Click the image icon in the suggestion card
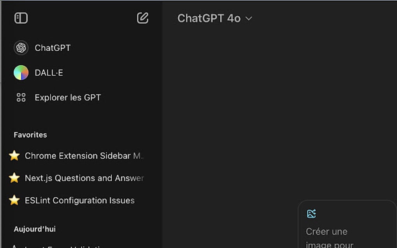This screenshot has height=248, width=397. point(311,213)
